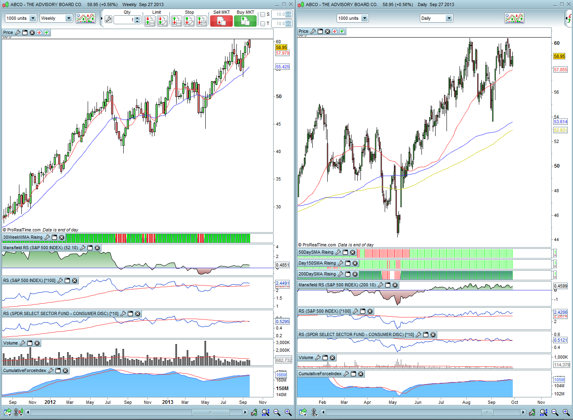The height and width of the screenshot is (420, 573).
Task: Tick the T checkbox in trading toolbar
Action: coord(263,24)
